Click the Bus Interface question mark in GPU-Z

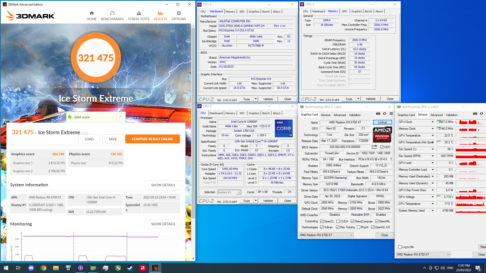pyautogui.click(x=391, y=159)
